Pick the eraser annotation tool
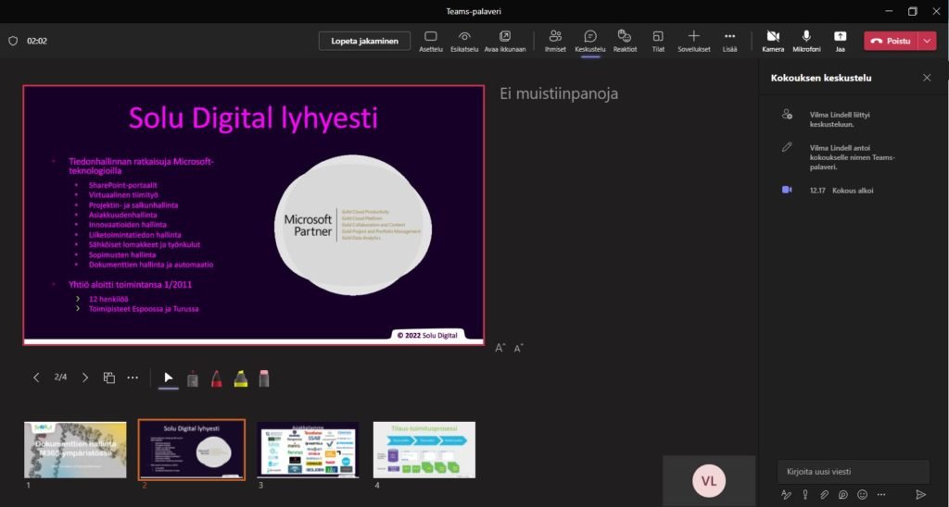Image resolution: width=949 pixels, height=507 pixels. (264, 377)
